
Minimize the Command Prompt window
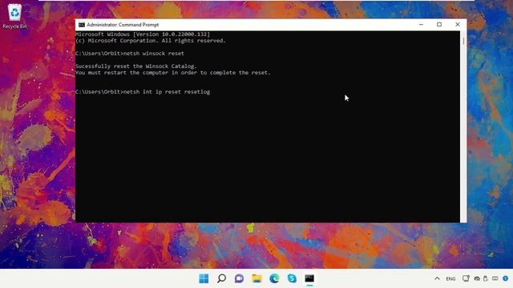[421, 25]
